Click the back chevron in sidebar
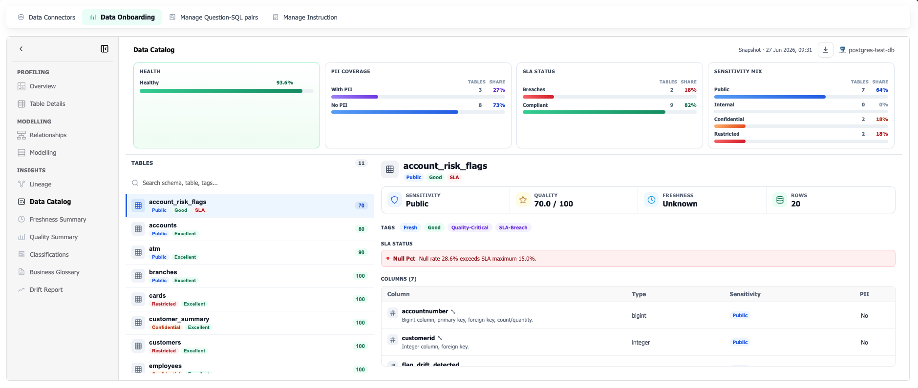 point(21,49)
